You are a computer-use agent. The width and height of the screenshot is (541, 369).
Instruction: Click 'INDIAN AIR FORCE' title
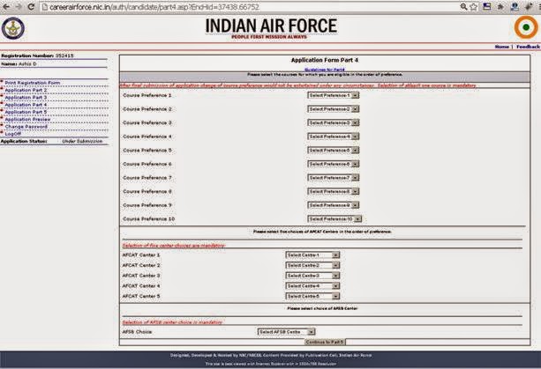click(271, 26)
